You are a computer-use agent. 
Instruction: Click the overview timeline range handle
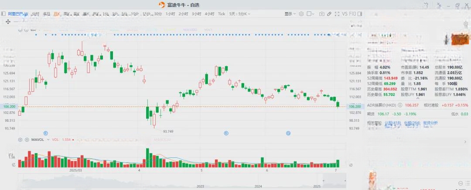[324, 181]
